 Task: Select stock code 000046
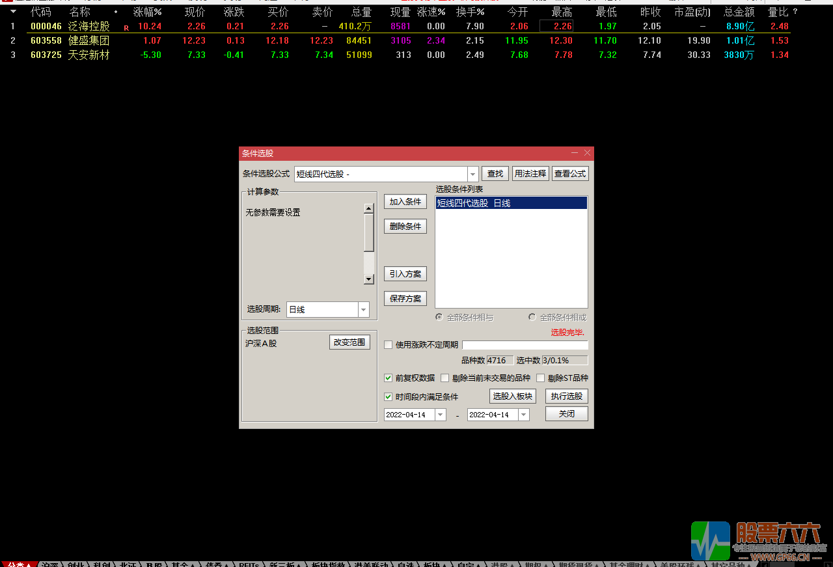coord(46,27)
